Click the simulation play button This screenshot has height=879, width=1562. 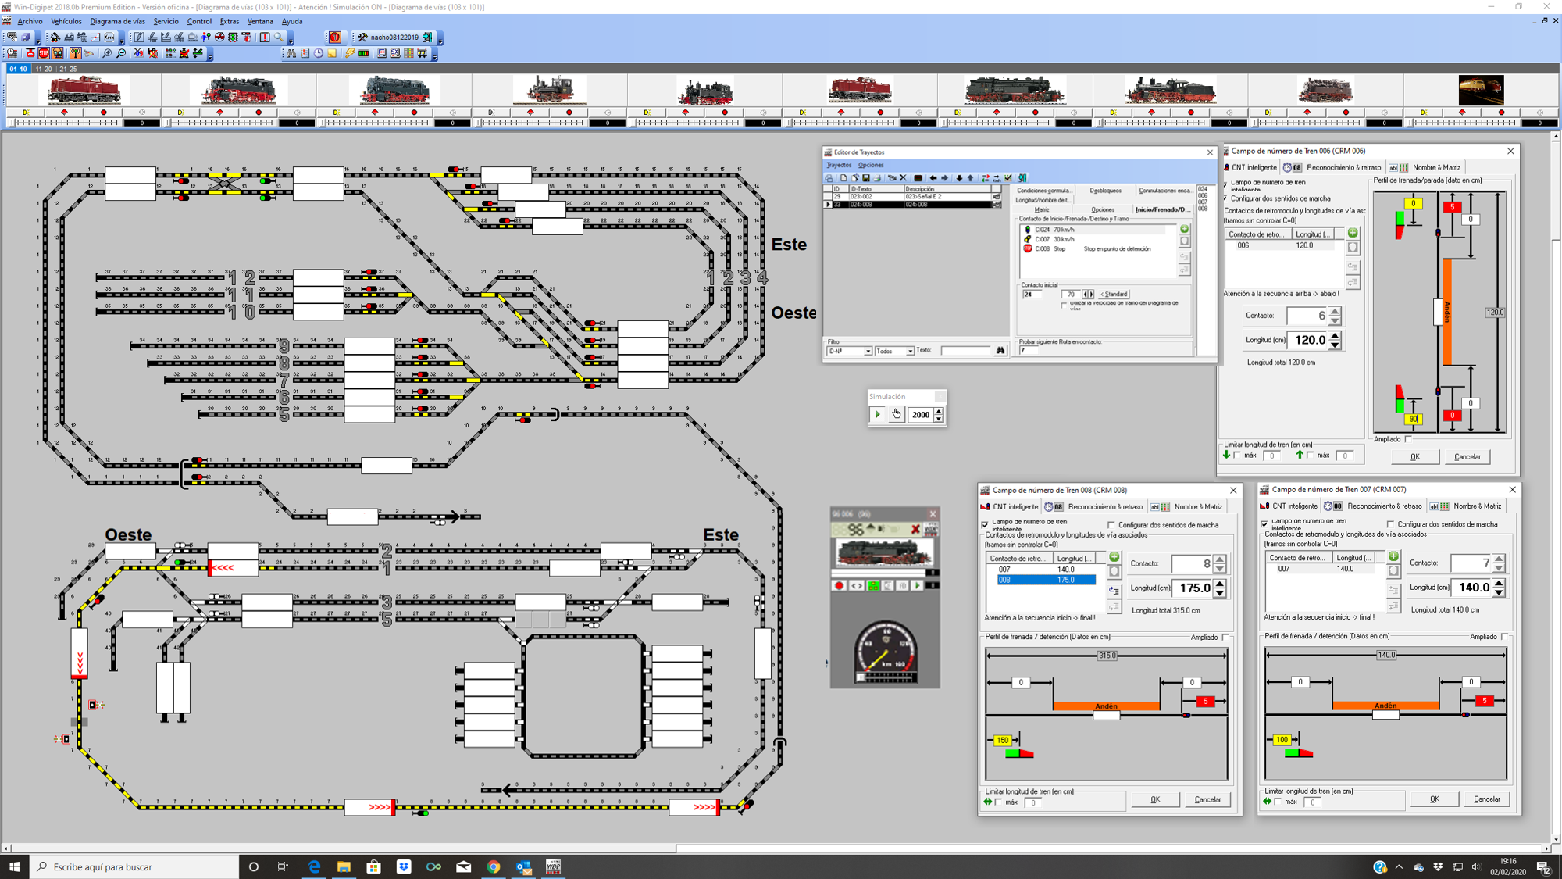coord(878,415)
